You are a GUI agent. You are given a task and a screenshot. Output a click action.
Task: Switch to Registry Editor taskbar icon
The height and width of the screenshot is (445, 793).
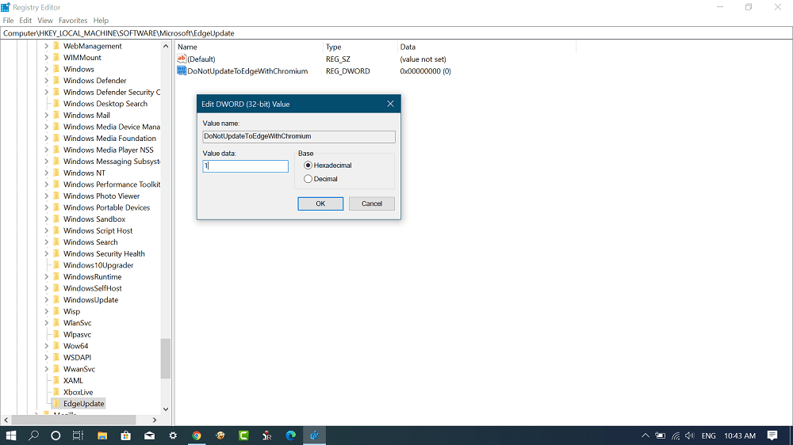click(x=314, y=435)
